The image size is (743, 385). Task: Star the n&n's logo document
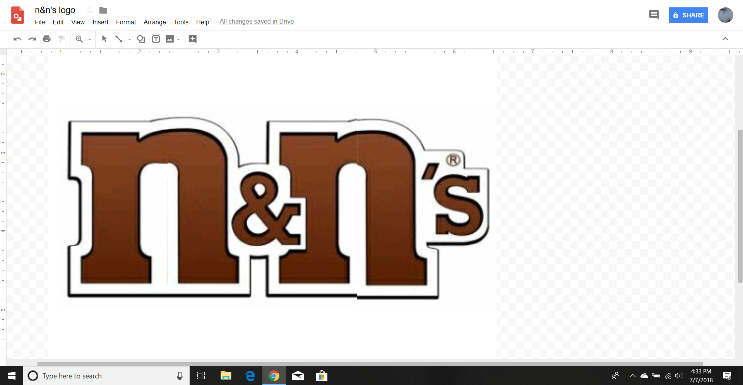[x=90, y=10]
